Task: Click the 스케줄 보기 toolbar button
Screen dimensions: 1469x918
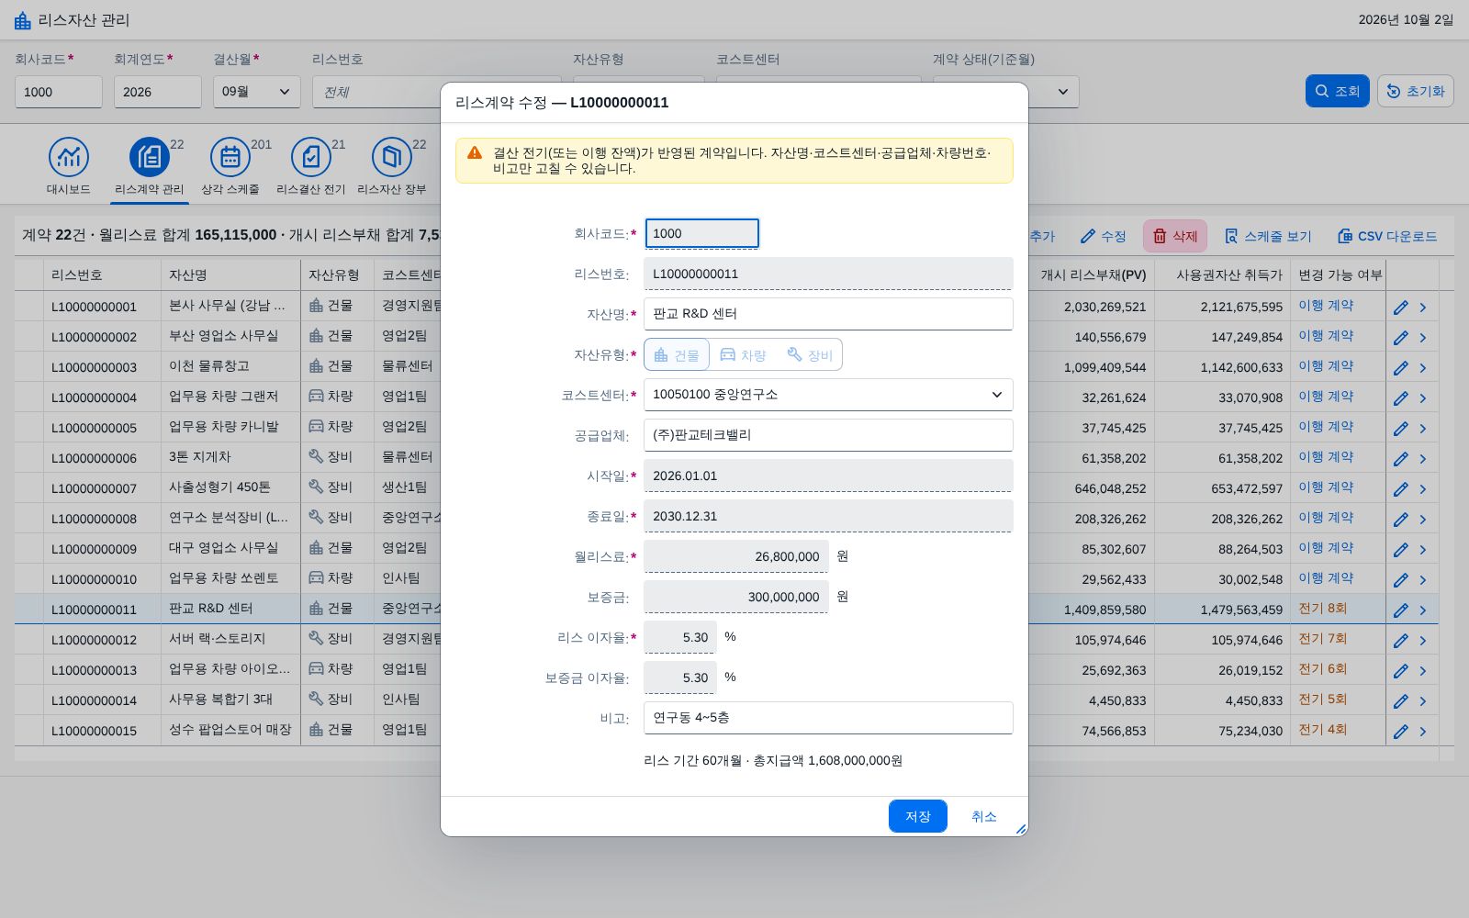Action: pyautogui.click(x=1268, y=236)
